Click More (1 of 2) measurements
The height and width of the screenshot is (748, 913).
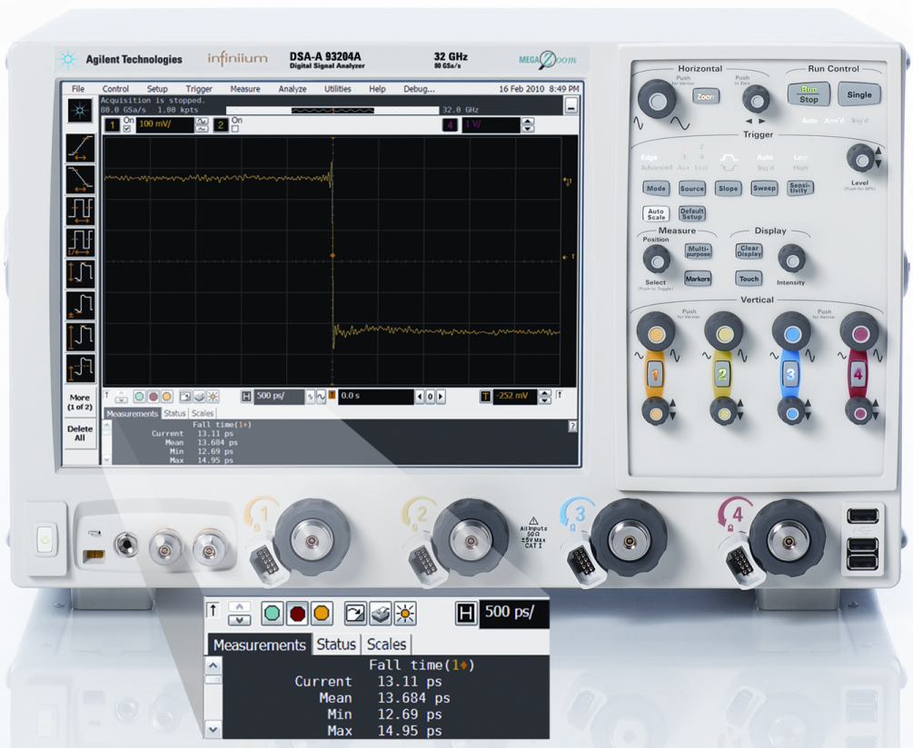point(80,402)
